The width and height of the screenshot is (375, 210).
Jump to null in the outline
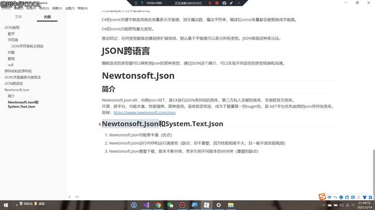pos(11,65)
